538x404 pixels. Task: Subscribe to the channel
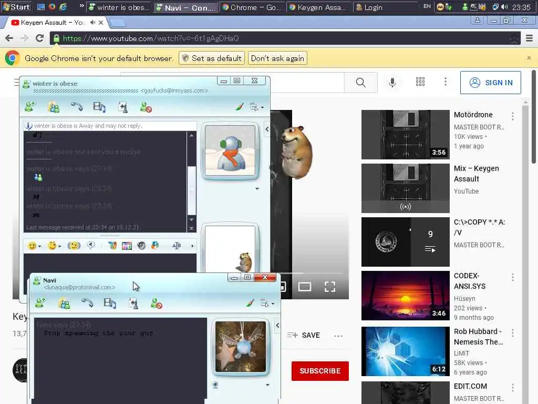tap(320, 371)
